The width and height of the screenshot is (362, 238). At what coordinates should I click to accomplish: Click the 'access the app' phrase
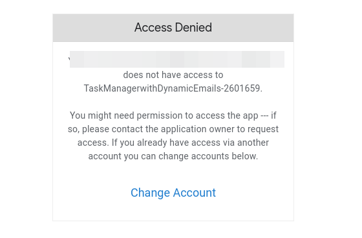click(227, 115)
